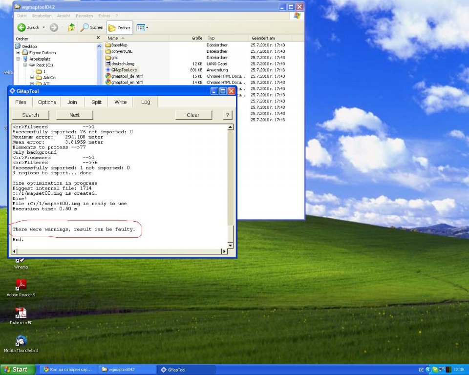469x375 pixels.
Task: Click the folder Up arrow icon
Action: click(x=71, y=28)
